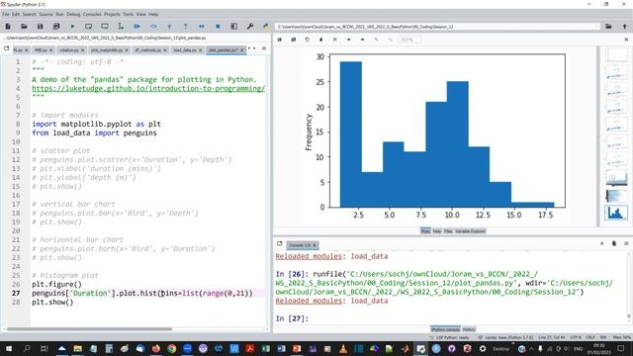Open the Tools menu

(128, 14)
